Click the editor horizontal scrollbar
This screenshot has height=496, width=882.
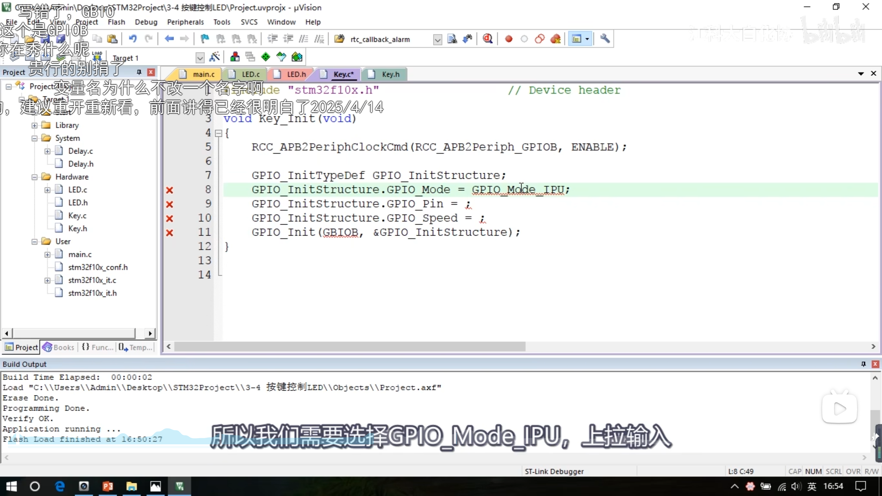(x=349, y=347)
